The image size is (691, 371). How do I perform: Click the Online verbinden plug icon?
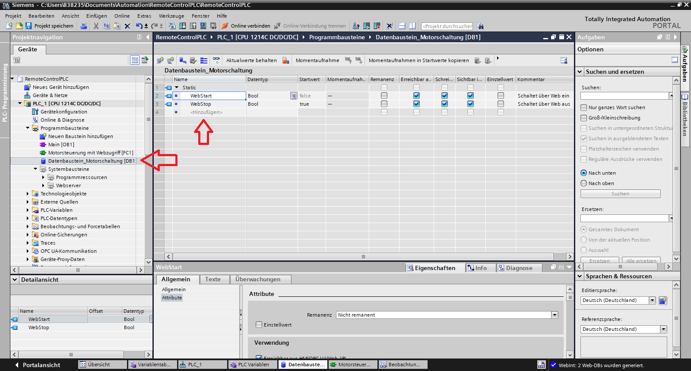(225, 26)
